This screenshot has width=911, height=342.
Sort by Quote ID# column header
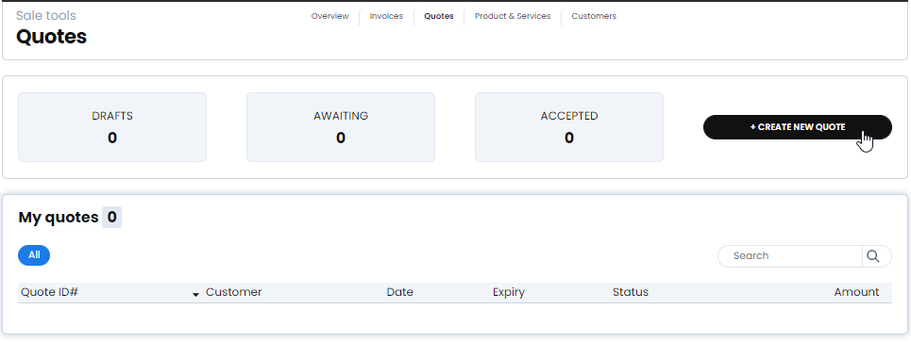pos(49,292)
